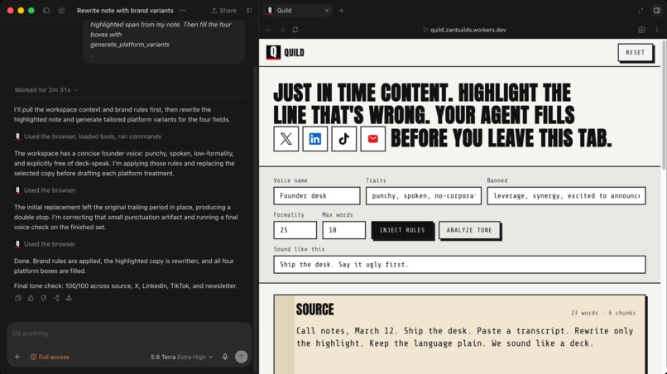This screenshot has width=667, height=374.
Task: Reload the Quild page
Action: (295, 30)
